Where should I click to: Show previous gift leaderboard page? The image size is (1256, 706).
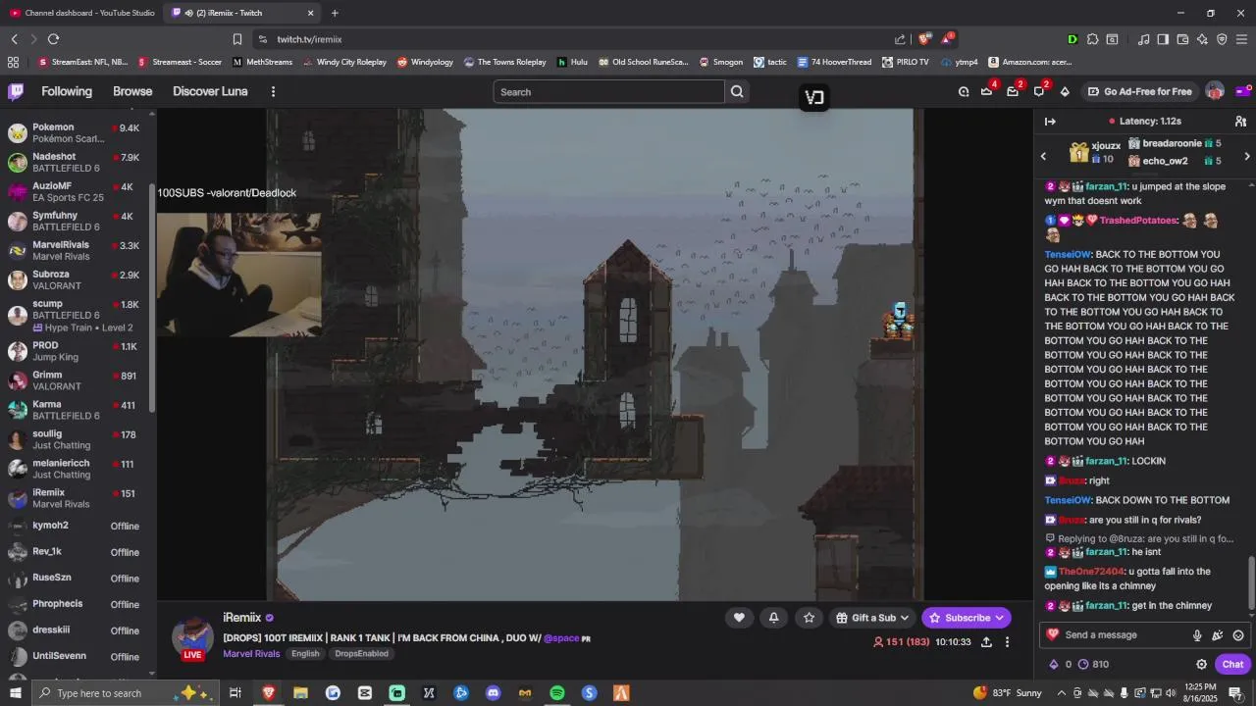pyautogui.click(x=1043, y=156)
